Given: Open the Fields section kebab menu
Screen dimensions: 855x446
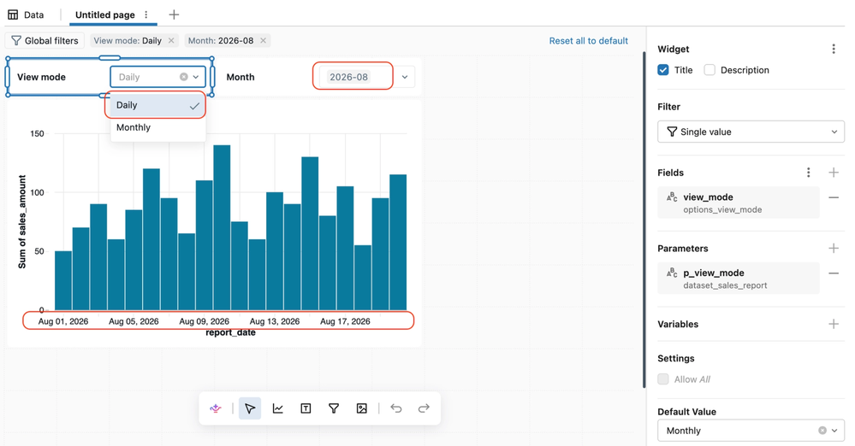Looking at the screenshot, I should pos(808,173).
